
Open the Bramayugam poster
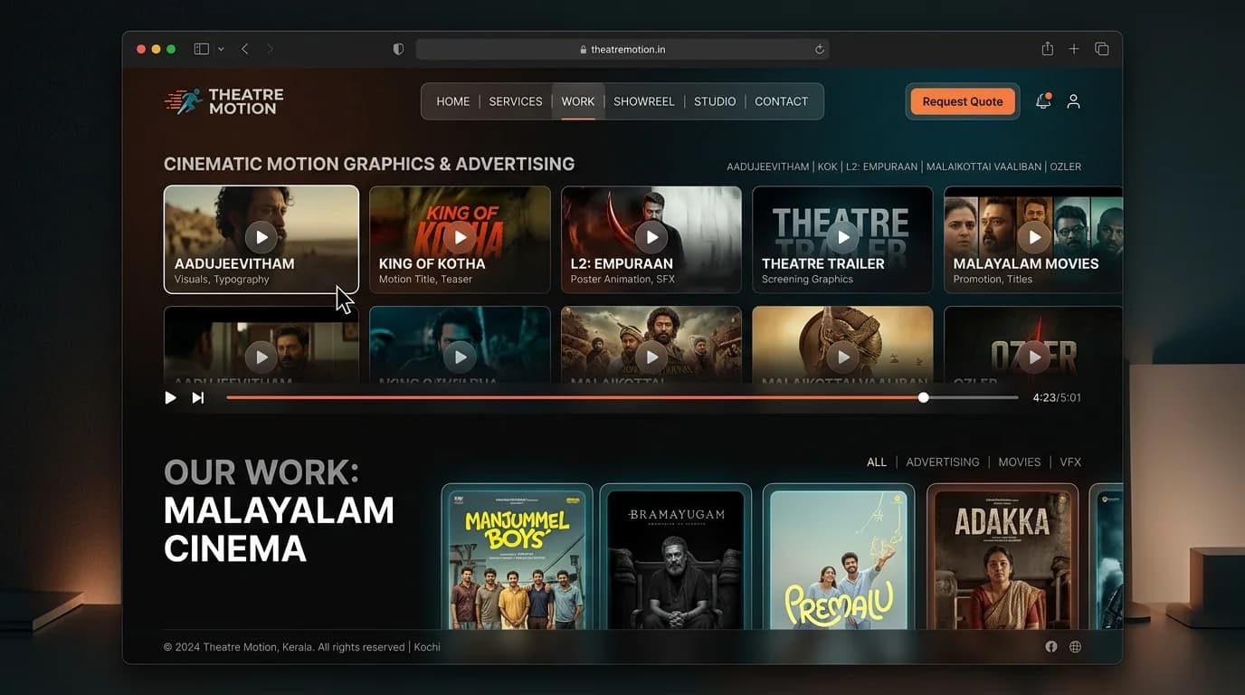point(676,557)
